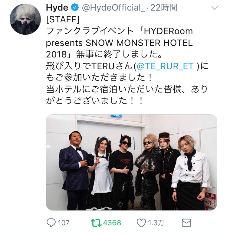
Task: Click the SNOW MONSTER HOTEL text line
Action: point(119,43)
